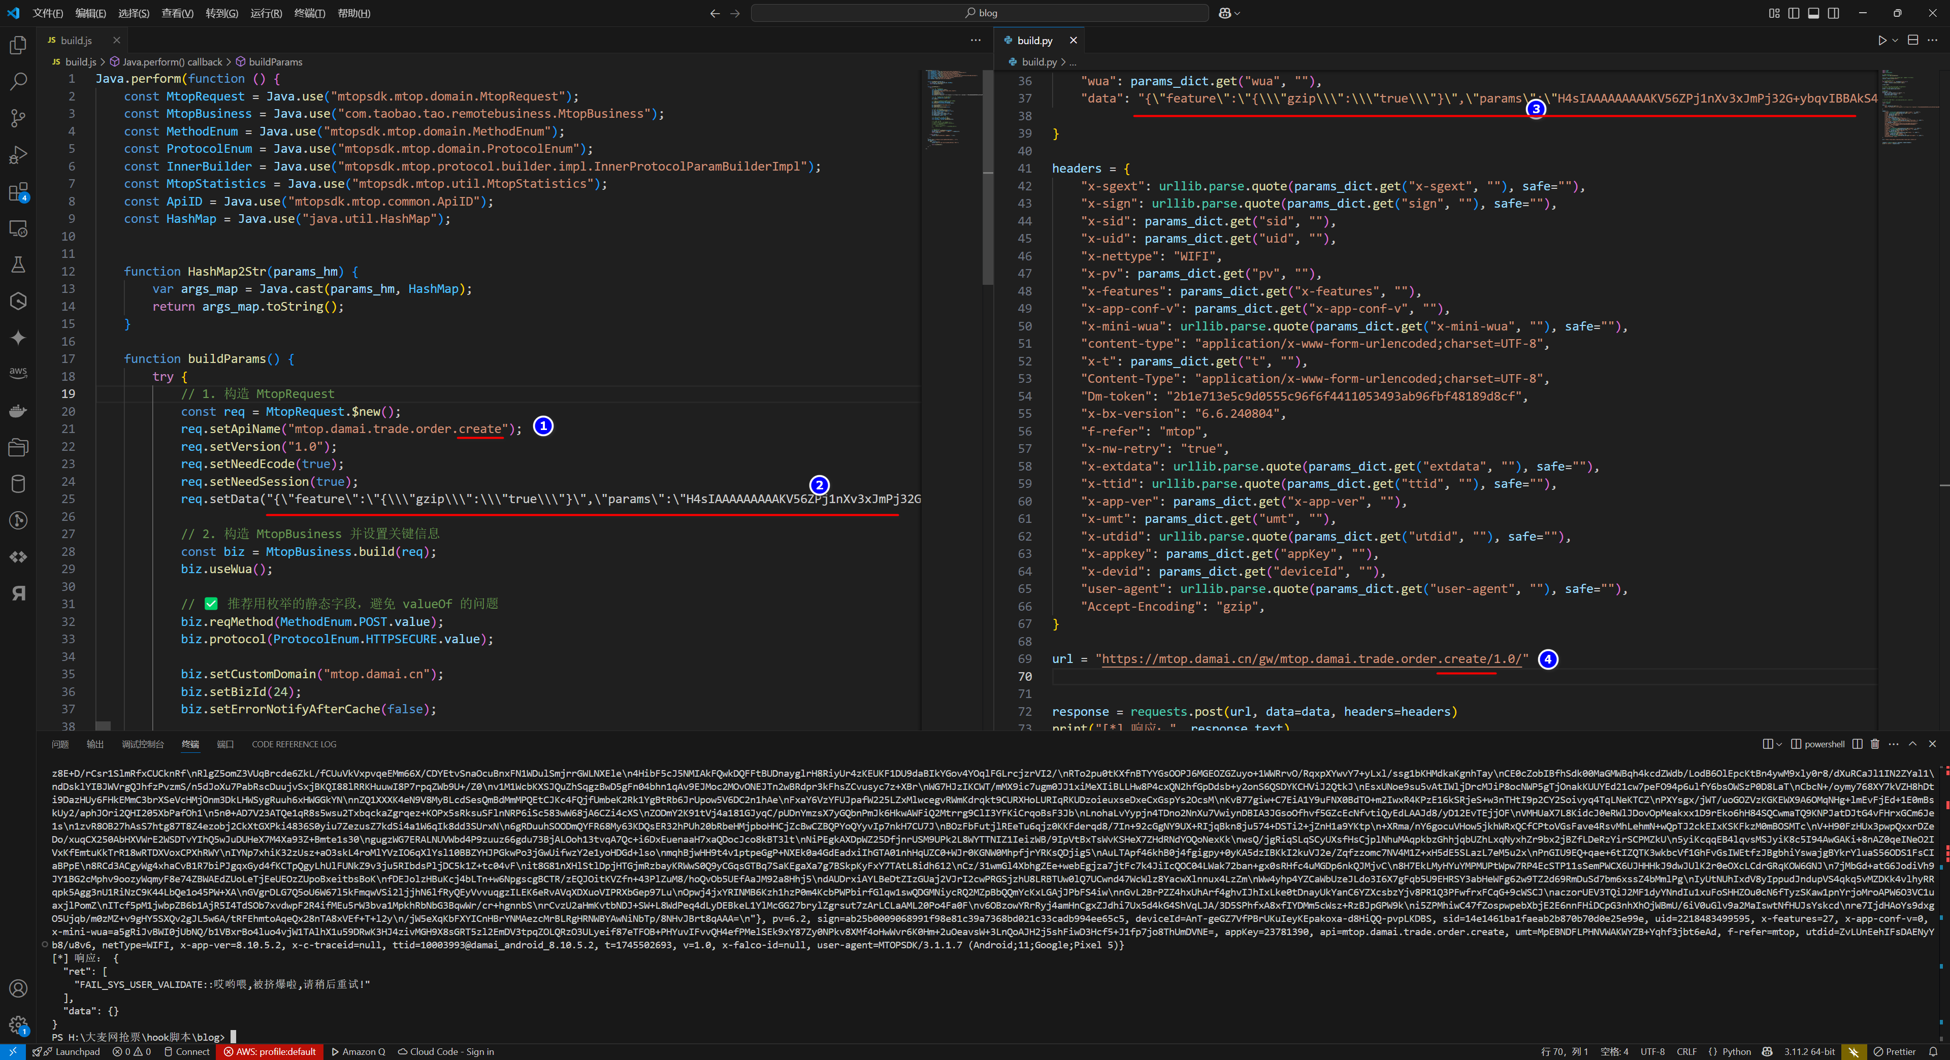Split the build.py editor down
The image size is (1950, 1060).
point(1913,40)
